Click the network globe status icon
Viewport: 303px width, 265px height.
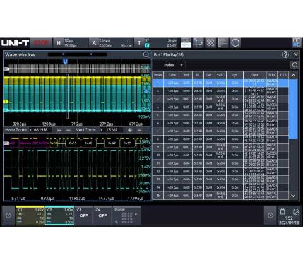(295, 212)
